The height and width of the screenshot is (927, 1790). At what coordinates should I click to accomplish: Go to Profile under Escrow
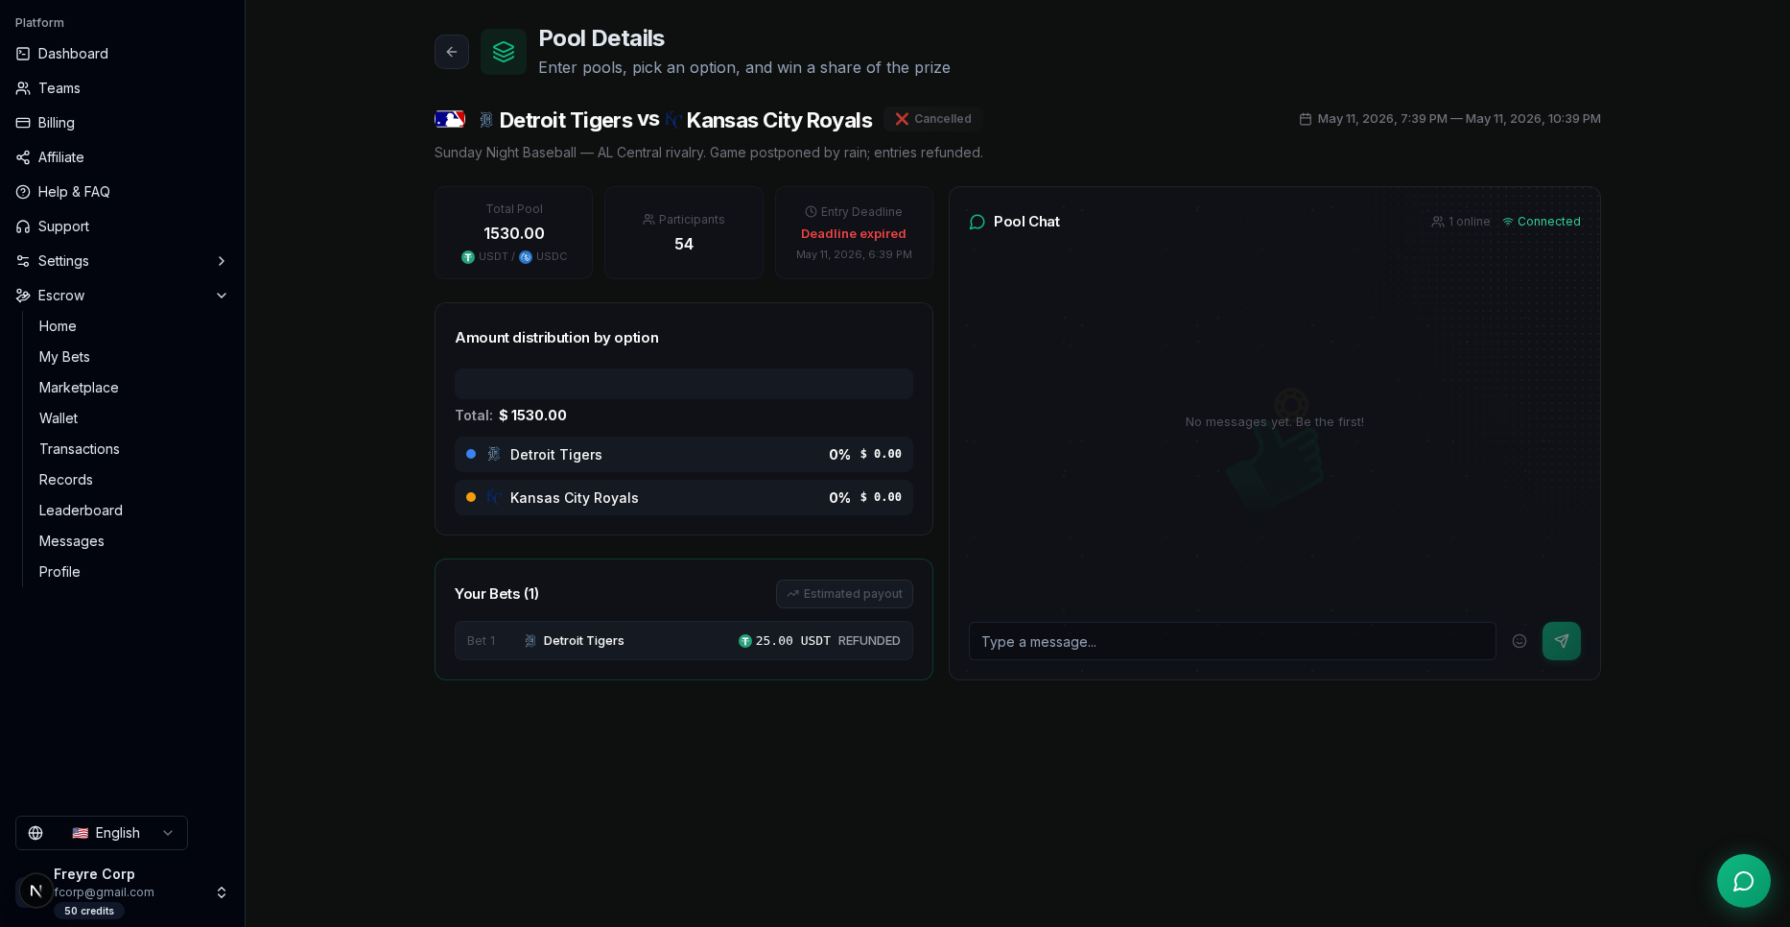(x=59, y=572)
